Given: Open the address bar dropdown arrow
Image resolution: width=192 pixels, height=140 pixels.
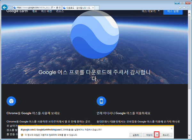Looking at the screenshot, I should click(54, 7).
